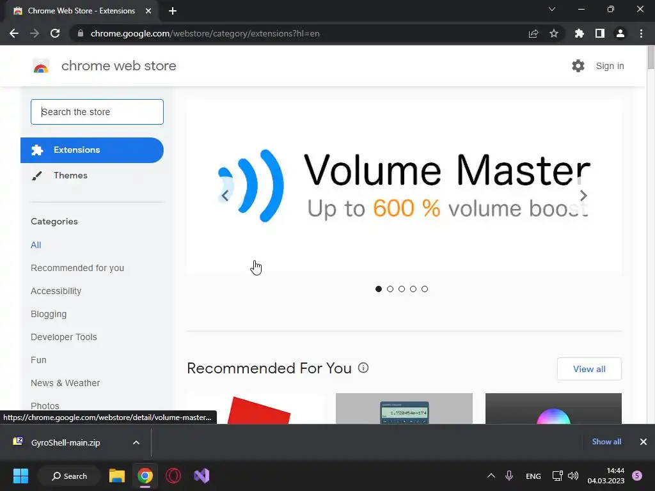View site info lock icon
Viewport: 655px width, 491px height.
coord(81,33)
